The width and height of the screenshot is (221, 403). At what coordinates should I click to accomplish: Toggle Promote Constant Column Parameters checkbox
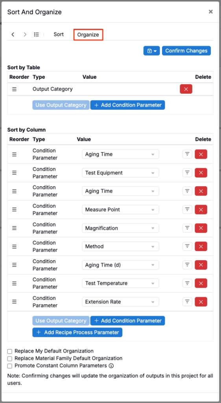(10, 366)
